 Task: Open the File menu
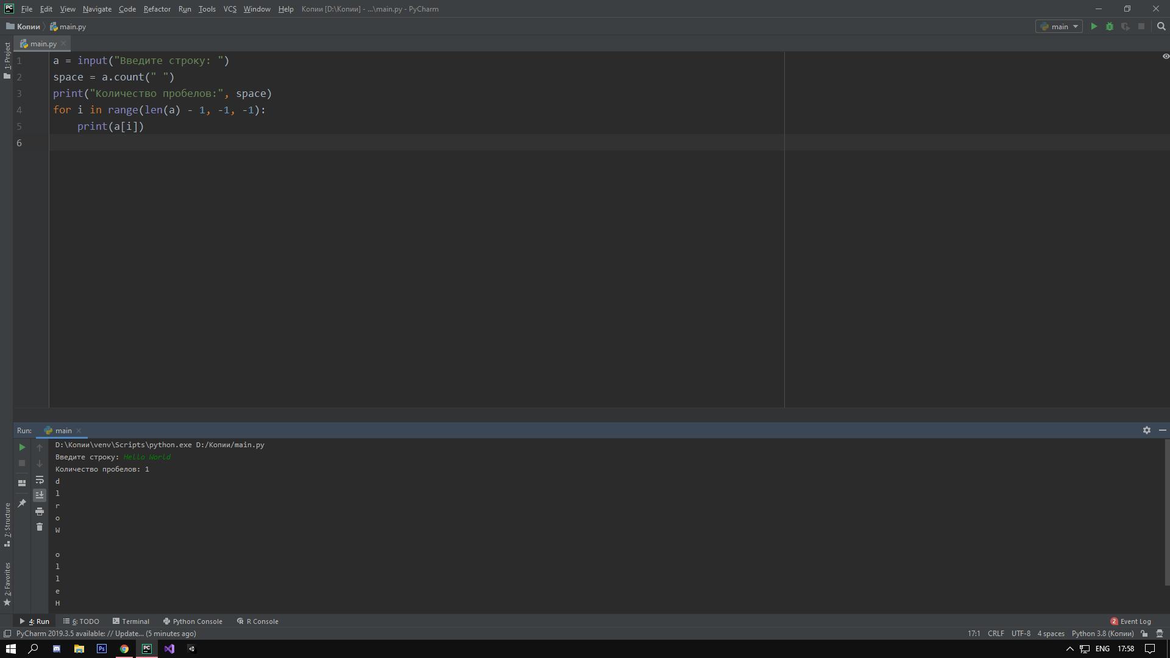point(26,9)
